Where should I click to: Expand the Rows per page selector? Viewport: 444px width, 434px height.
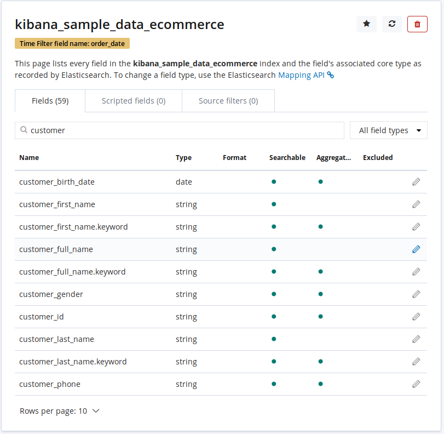[60, 410]
